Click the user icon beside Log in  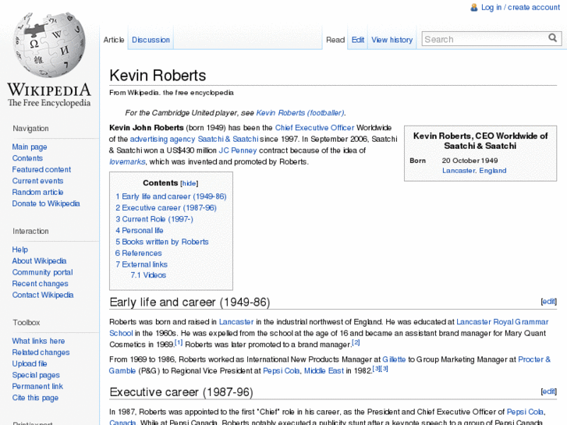473,7
